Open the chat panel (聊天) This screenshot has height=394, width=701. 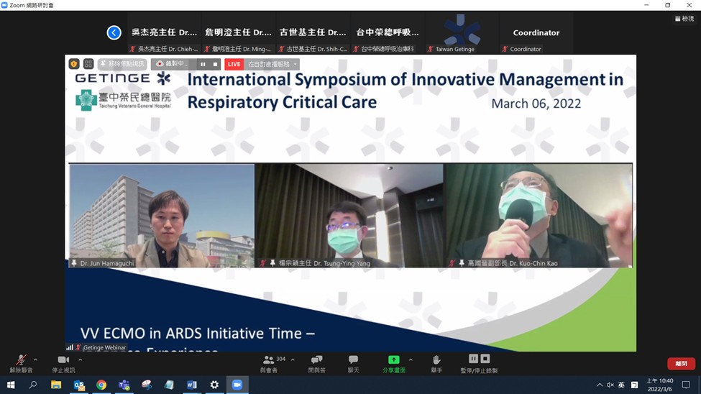coord(353,364)
